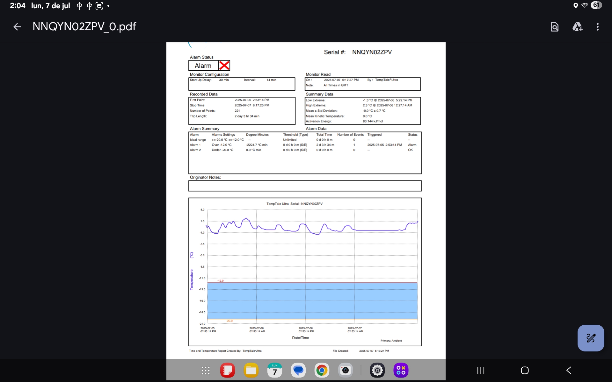
Task: Tap the blue alarm range chart area
Action: point(312,301)
